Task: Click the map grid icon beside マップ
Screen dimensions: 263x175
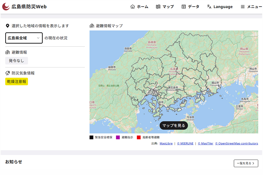Action: coord(158,6)
